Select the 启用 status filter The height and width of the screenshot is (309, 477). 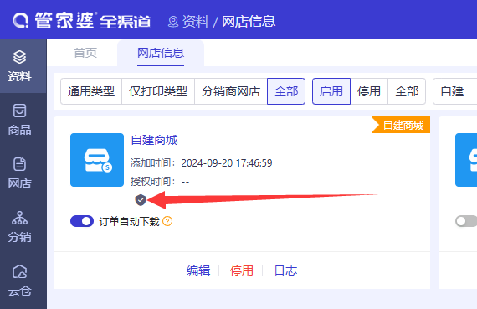331,91
